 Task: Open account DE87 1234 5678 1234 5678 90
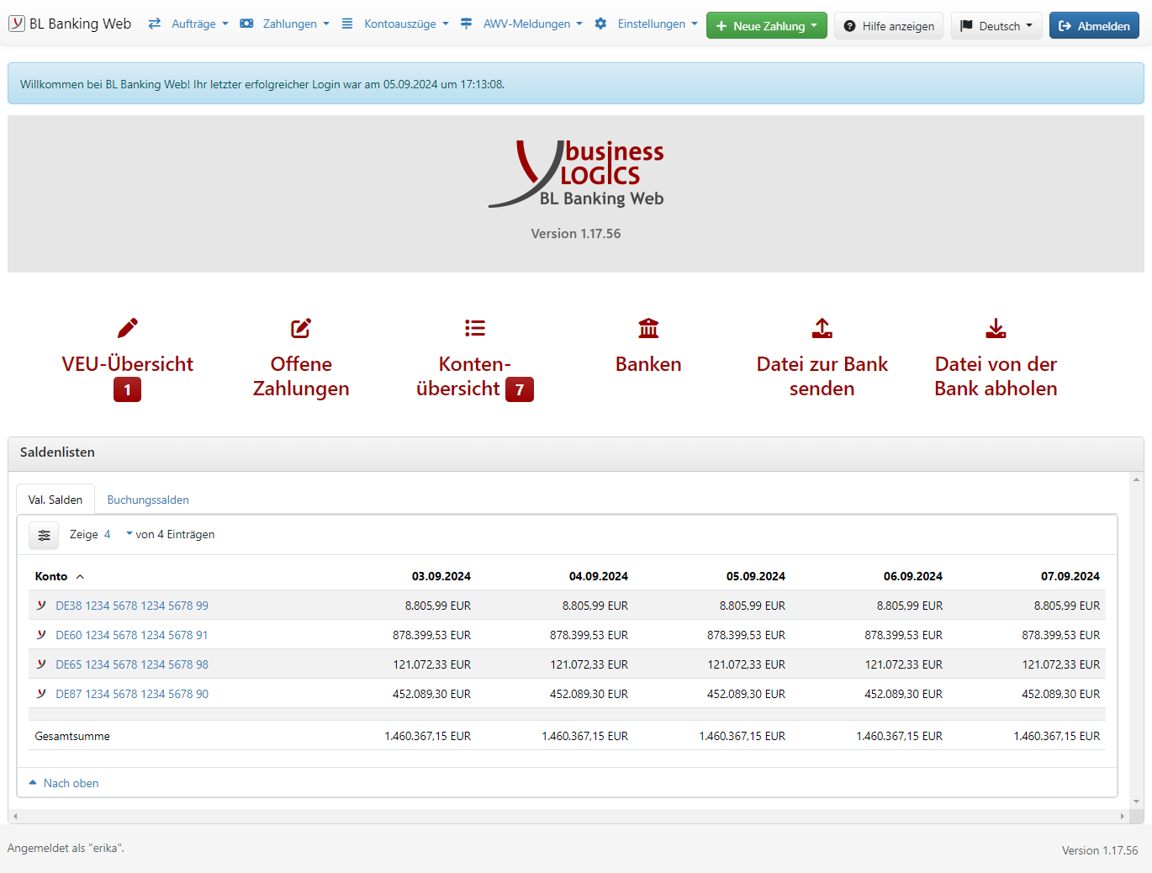click(132, 694)
